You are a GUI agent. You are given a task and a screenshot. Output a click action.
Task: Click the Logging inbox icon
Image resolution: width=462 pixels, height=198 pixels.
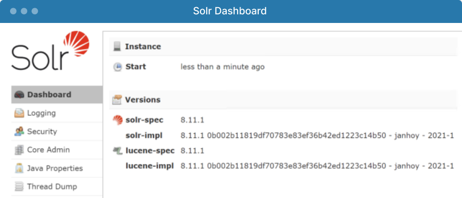(19, 113)
